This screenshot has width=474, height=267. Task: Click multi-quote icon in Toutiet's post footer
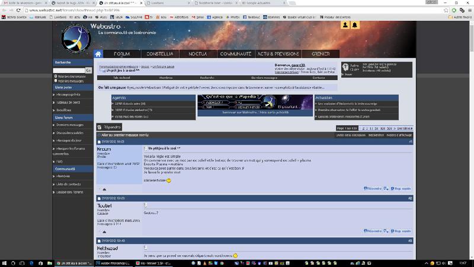tap(386, 231)
